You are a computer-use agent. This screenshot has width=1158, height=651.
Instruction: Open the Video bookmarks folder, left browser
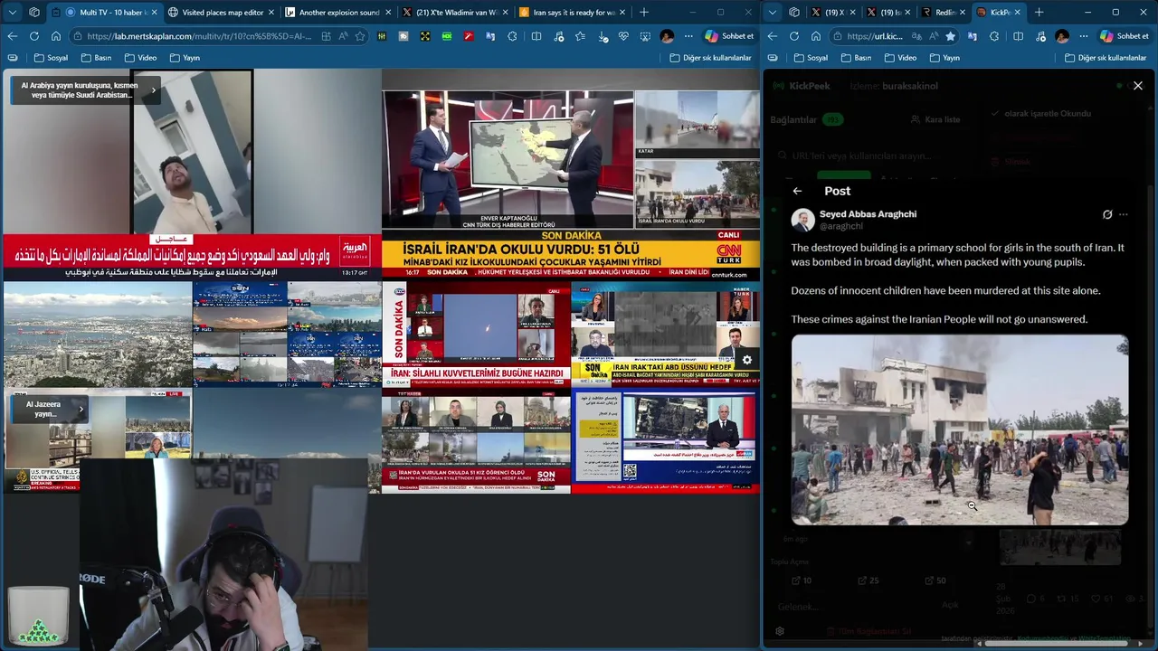tap(139, 58)
